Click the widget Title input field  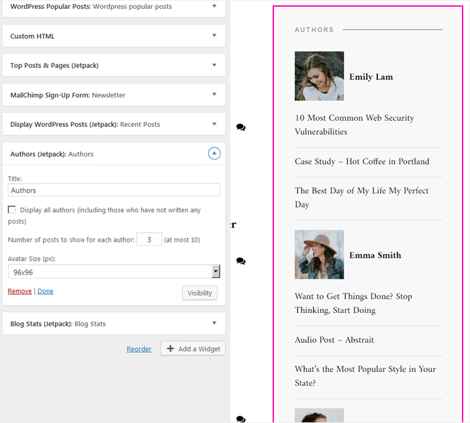point(114,190)
